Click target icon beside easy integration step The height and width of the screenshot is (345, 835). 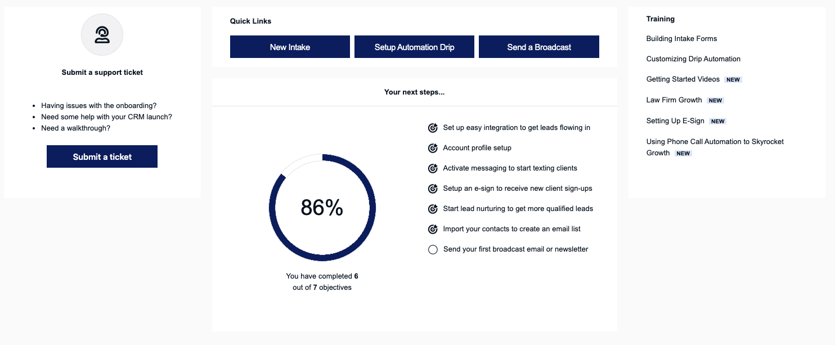(x=433, y=128)
